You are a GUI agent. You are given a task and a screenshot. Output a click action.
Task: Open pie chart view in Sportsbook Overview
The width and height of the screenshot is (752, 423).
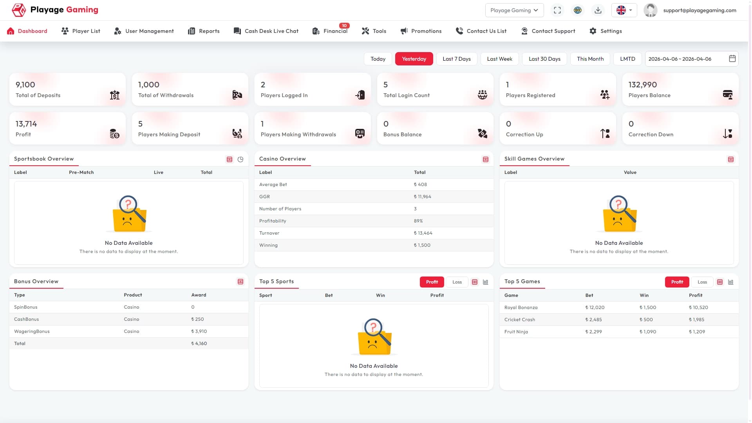240,159
